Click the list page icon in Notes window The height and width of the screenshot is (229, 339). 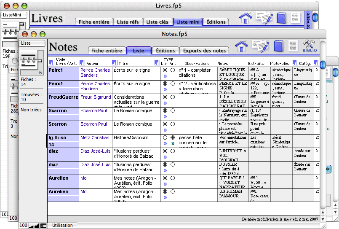tap(293, 46)
